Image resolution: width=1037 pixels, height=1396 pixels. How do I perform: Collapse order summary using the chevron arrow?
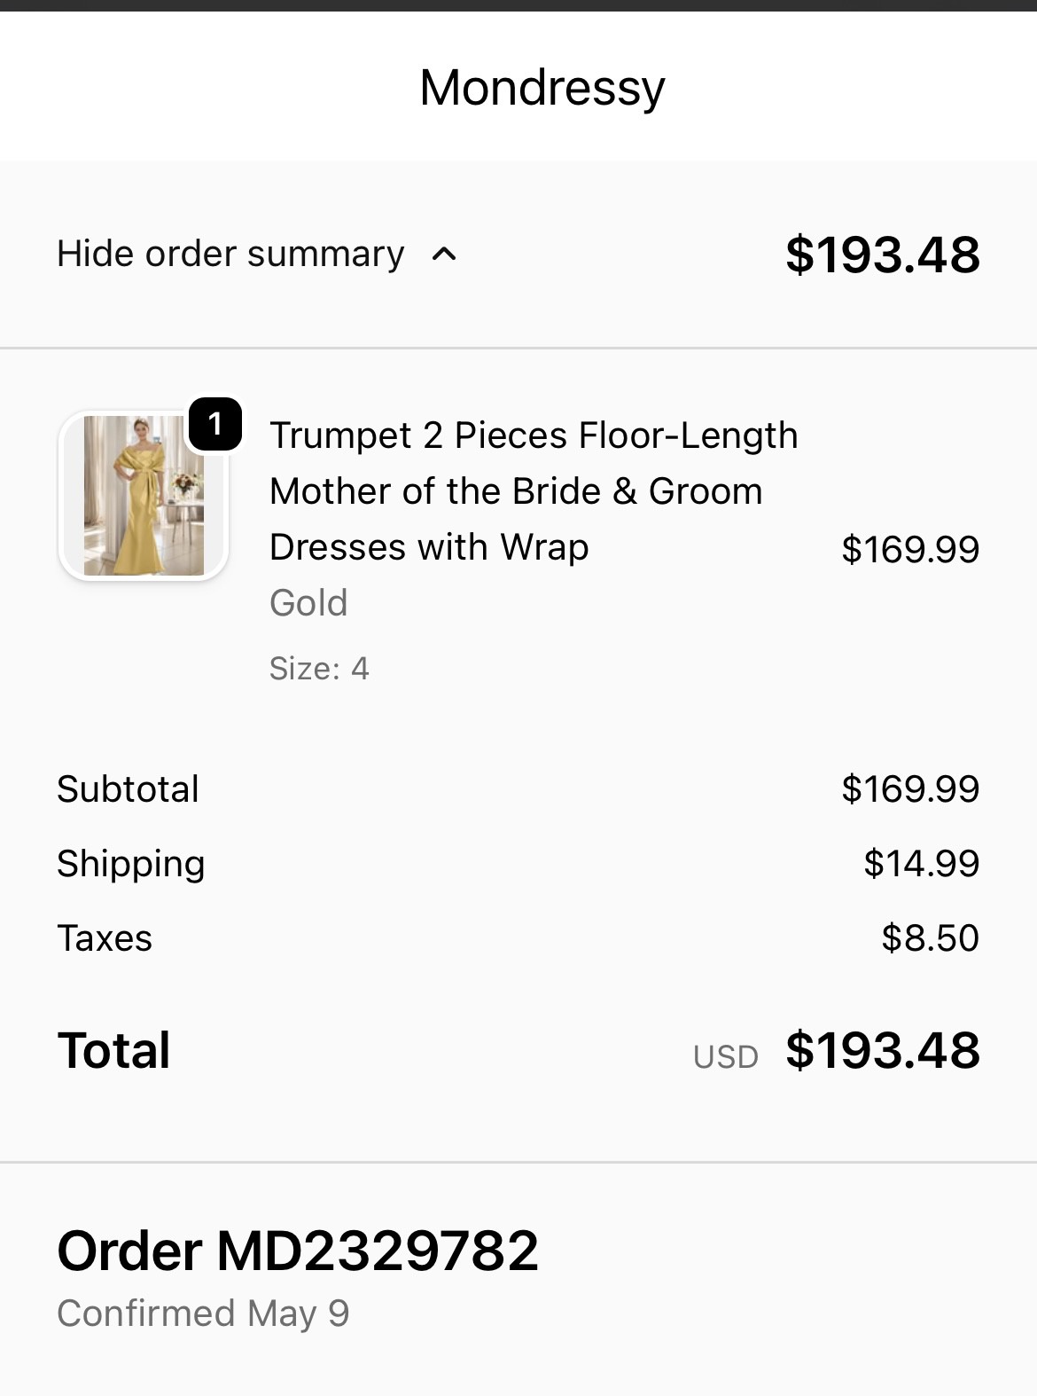point(444,255)
